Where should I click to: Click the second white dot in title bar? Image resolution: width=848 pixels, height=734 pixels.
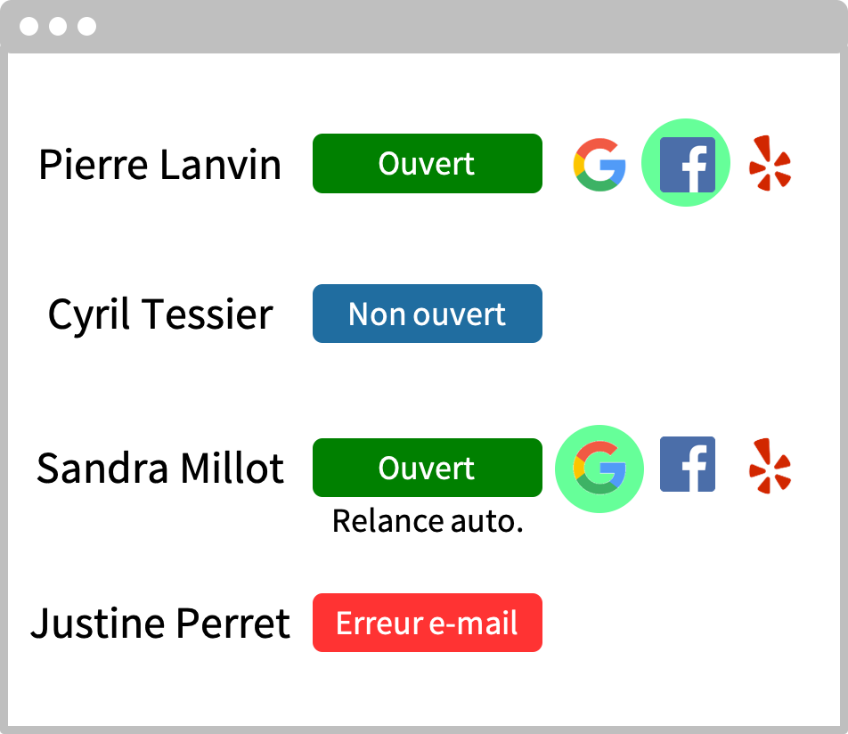pos(58,26)
